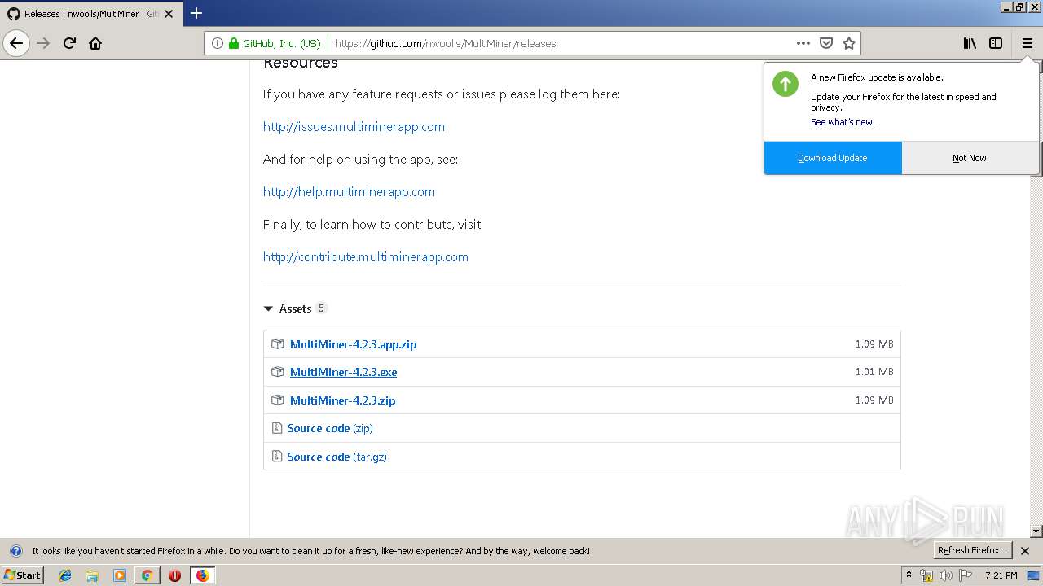Open Internet Explorer from the taskbar
This screenshot has width=1043, height=586.
[65, 575]
